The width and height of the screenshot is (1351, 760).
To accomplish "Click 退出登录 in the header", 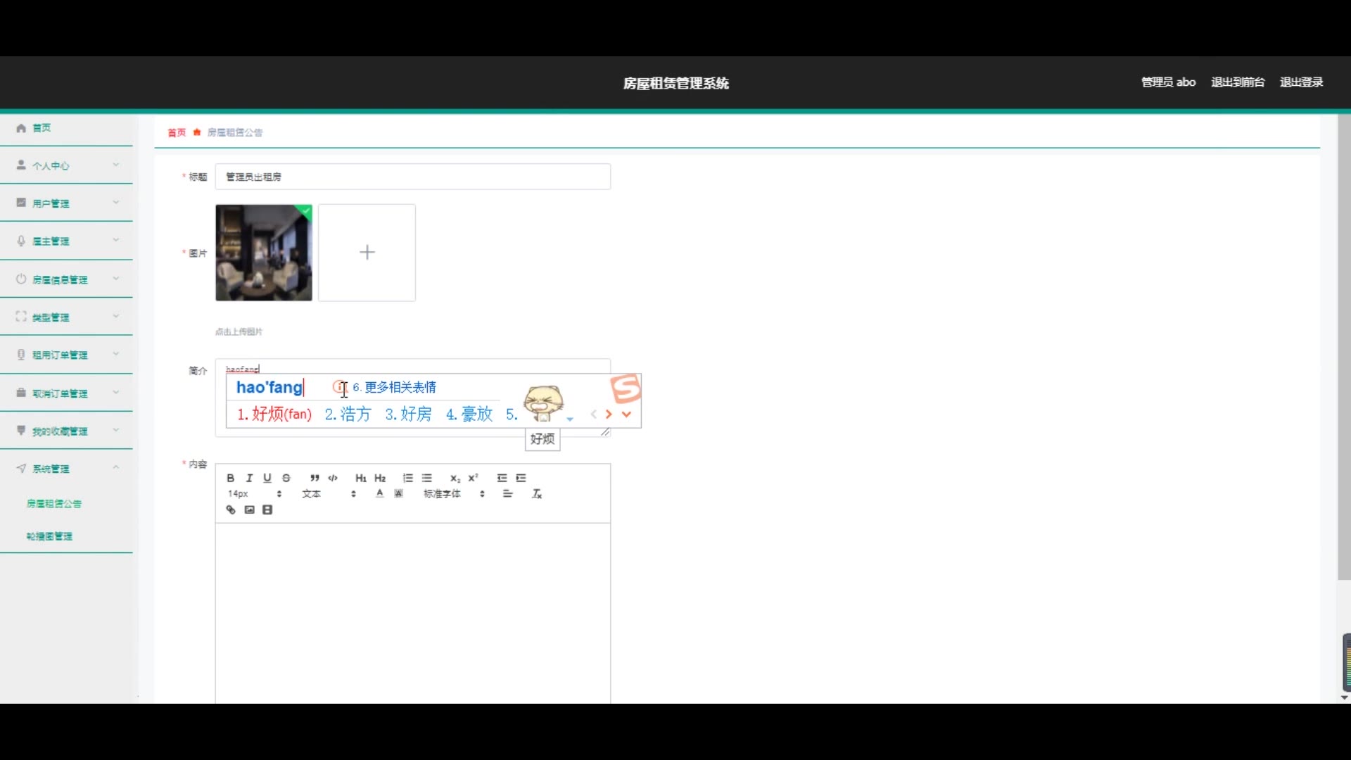I will (1301, 82).
